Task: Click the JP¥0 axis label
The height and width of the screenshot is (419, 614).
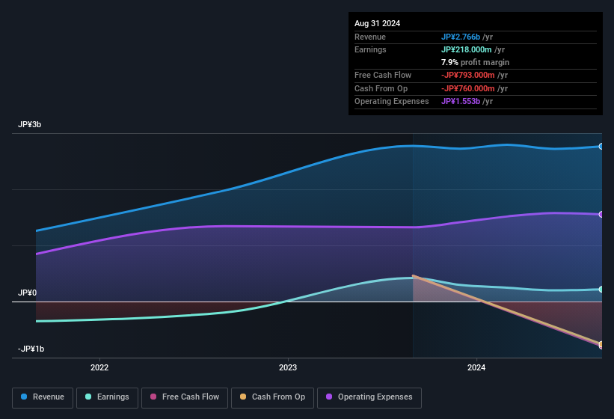Action: click(x=27, y=293)
